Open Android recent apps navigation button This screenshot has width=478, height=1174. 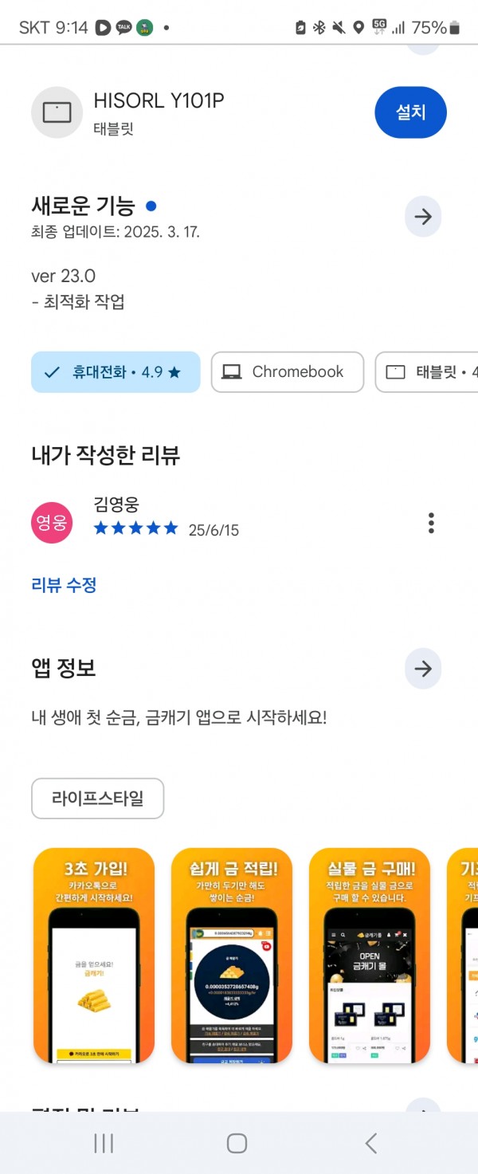(104, 1144)
